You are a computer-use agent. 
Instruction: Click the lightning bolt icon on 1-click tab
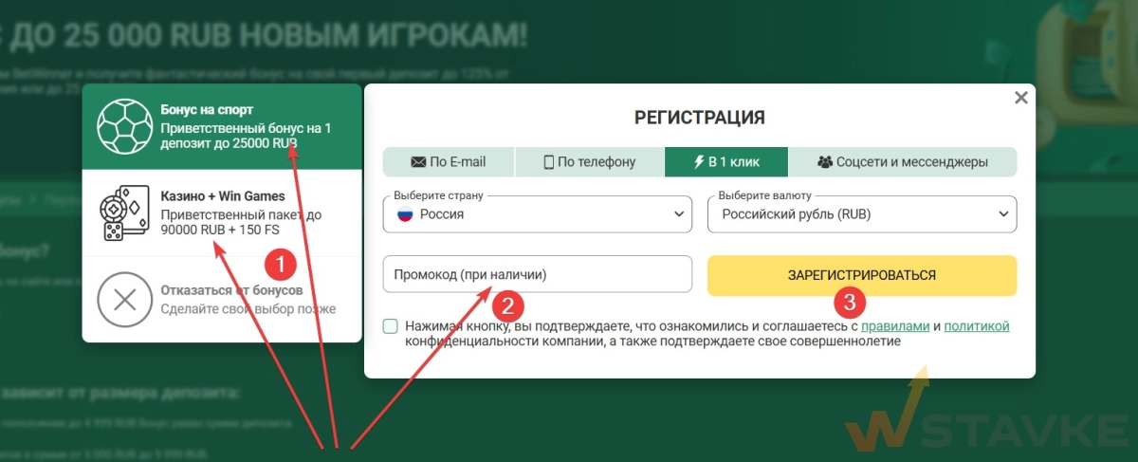[x=698, y=162]
